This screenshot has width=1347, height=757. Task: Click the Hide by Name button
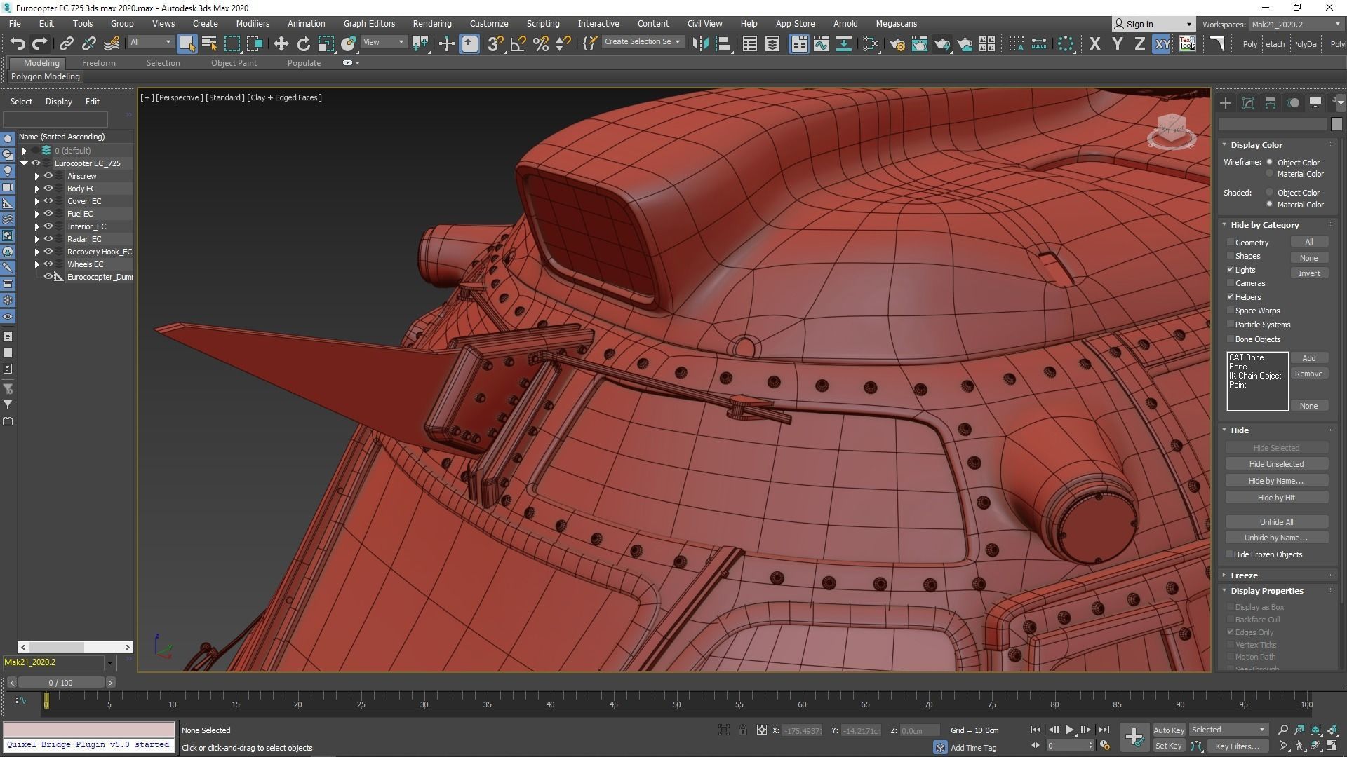[x=1275, y=481]
